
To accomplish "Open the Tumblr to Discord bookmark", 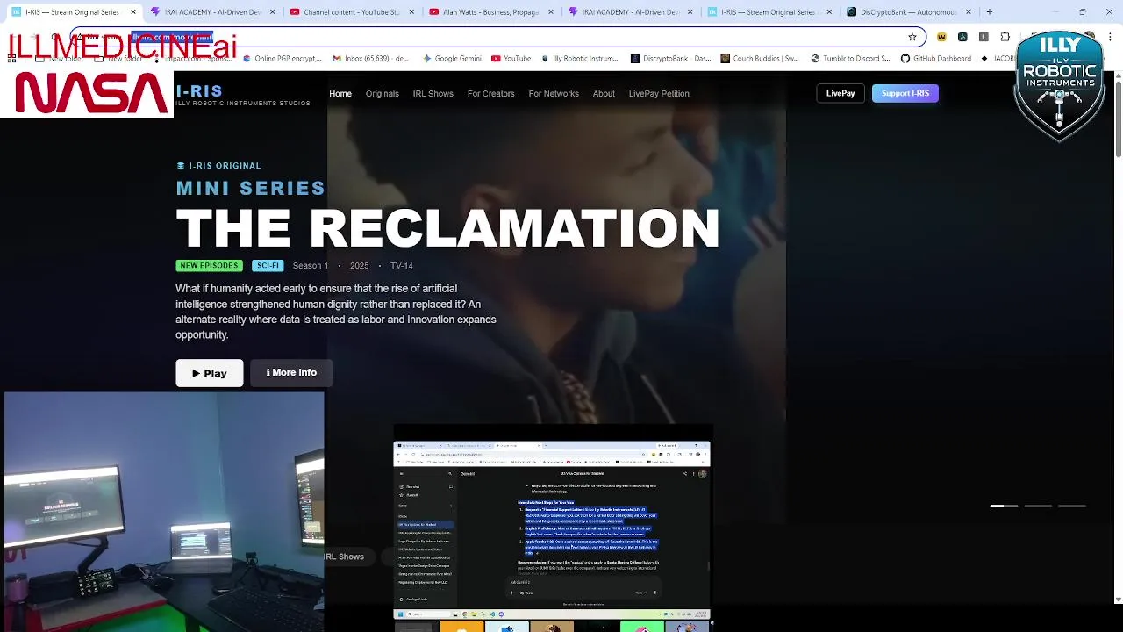I will point(850,58).
